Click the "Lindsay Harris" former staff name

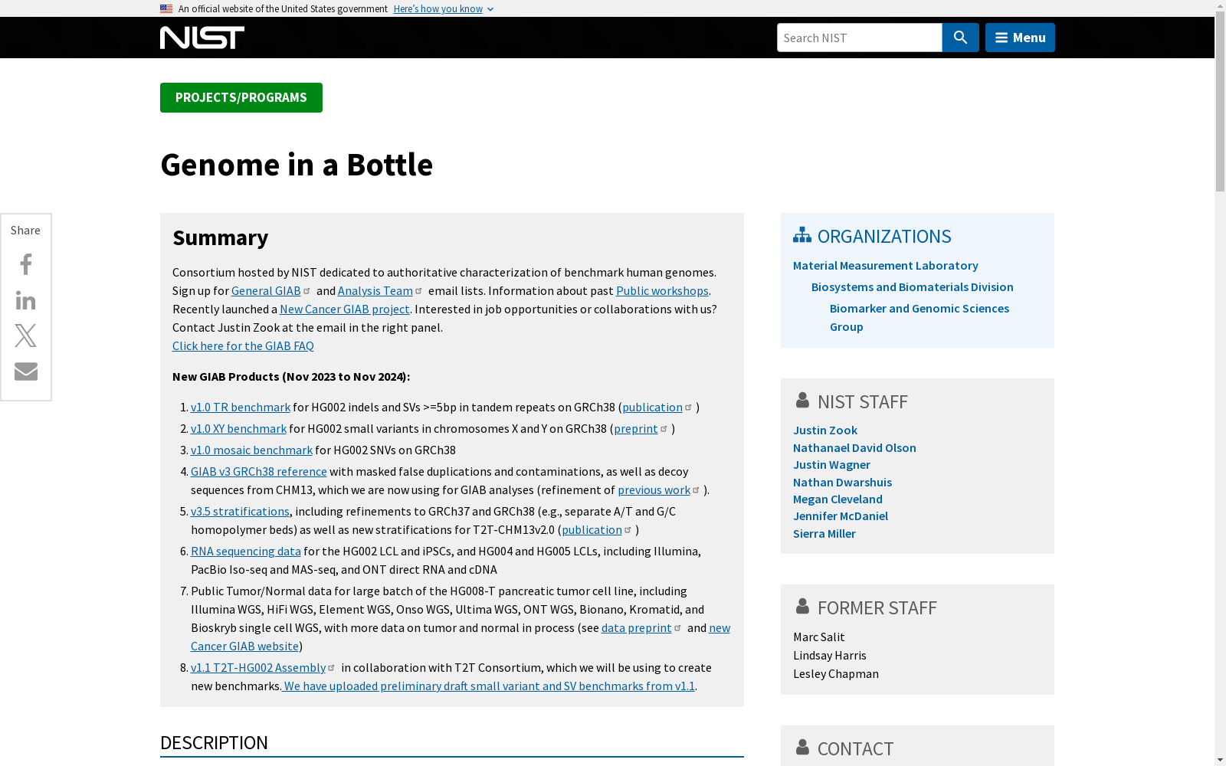[830, 655]
